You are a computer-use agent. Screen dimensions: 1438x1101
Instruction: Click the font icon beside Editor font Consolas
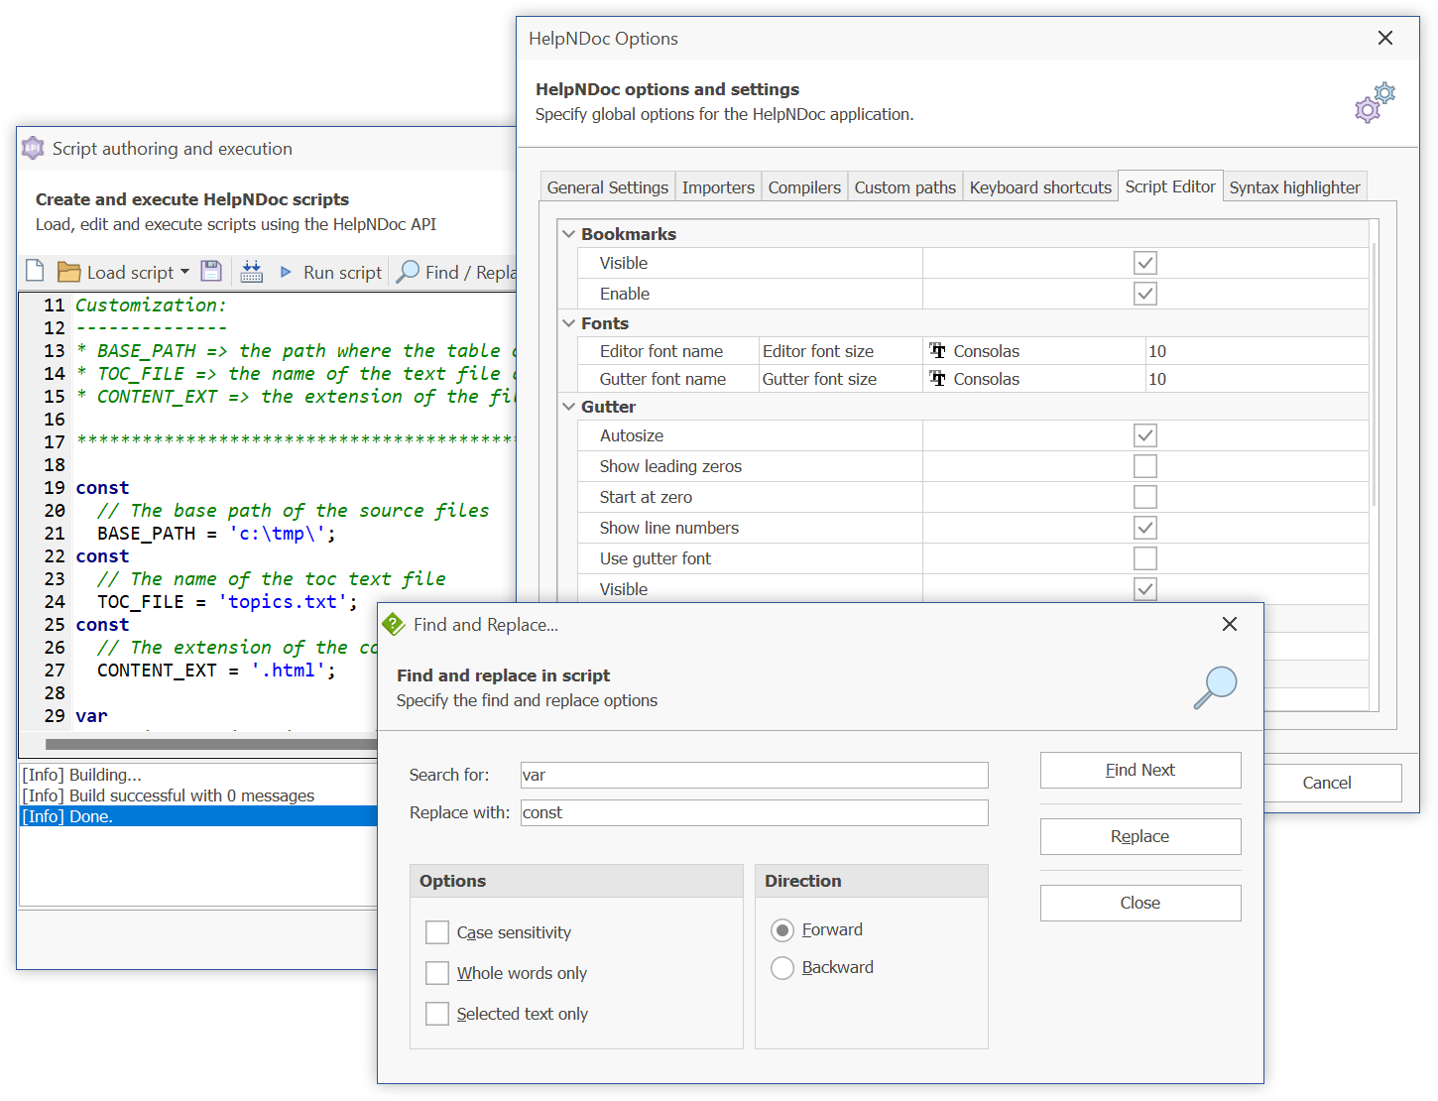pos(937,350)
